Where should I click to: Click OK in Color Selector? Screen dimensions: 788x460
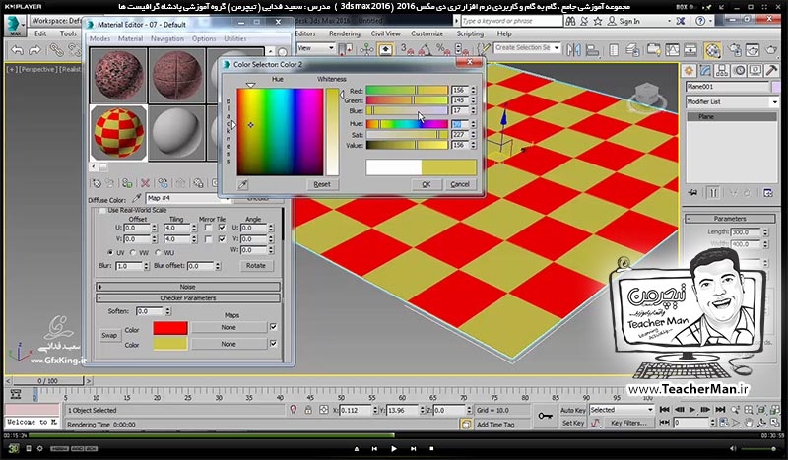point(427,184)
